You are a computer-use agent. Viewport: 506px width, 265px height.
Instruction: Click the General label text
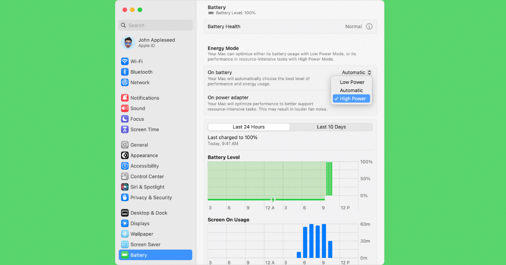click(x=139, y=145)
